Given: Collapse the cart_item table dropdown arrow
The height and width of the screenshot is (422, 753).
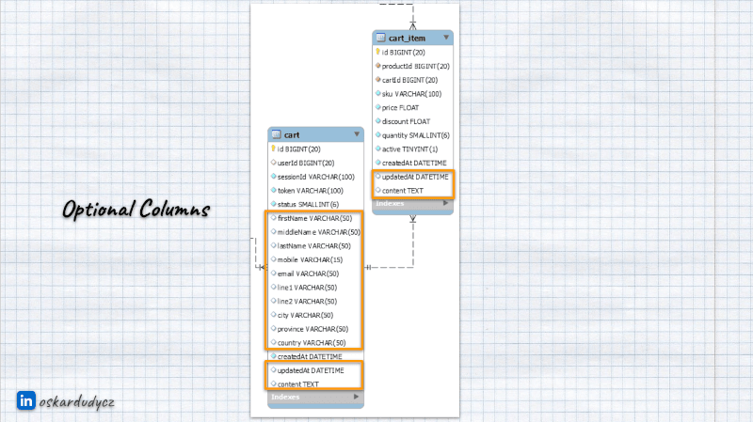Looking at the screenshot, I should coord(446,38).
